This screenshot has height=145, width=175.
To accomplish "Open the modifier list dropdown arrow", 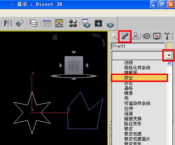I will (169, 55).
